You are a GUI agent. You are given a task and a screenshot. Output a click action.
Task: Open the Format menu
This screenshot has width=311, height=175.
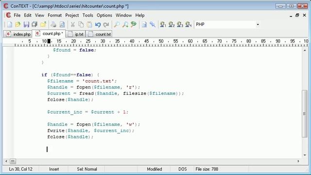(x=54, y=15)
